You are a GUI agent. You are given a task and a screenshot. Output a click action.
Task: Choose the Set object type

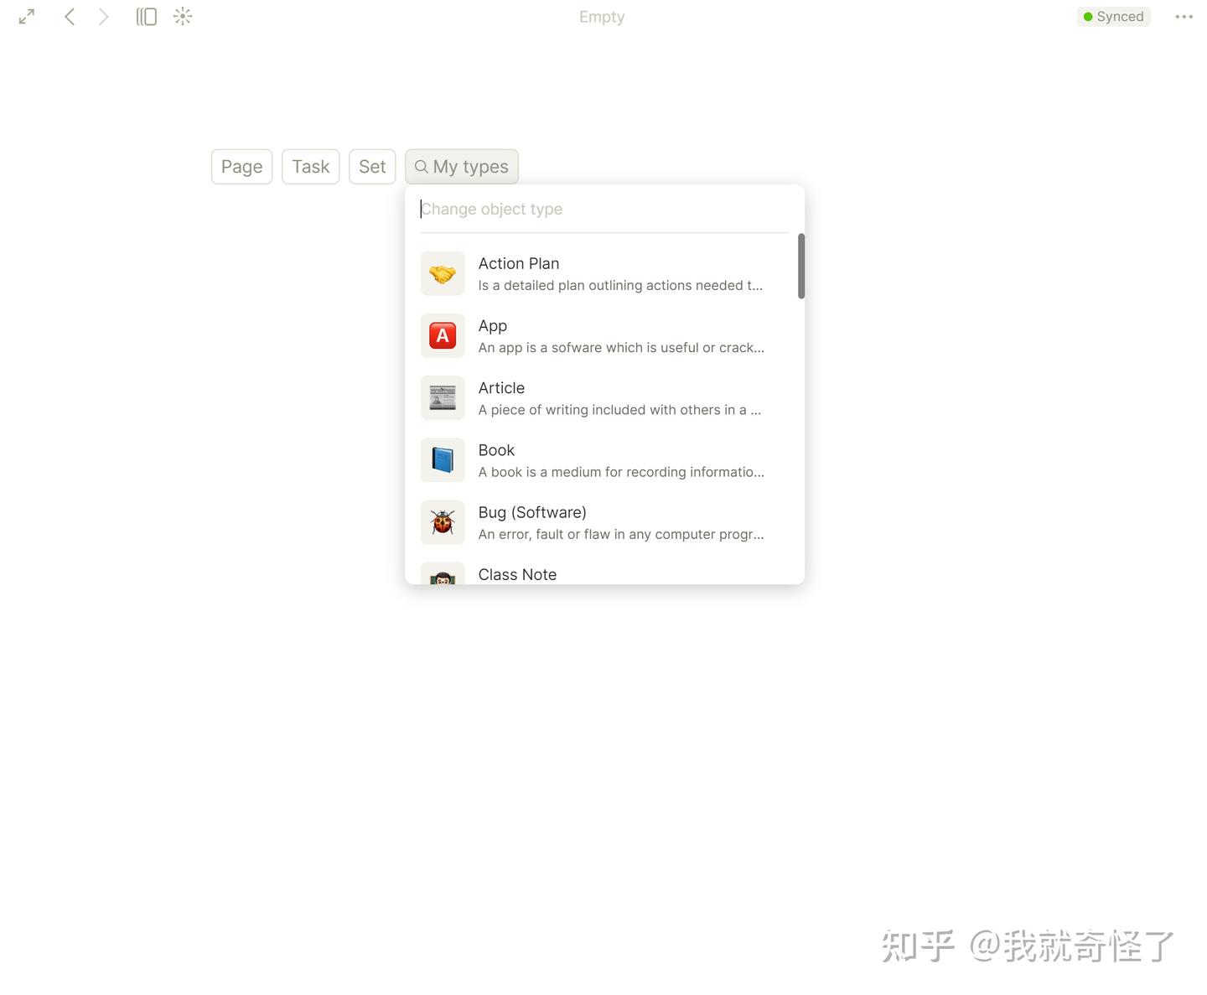coord(372,167)
